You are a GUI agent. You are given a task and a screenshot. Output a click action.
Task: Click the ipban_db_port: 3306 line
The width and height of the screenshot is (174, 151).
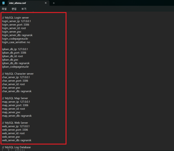click(14, 52)
